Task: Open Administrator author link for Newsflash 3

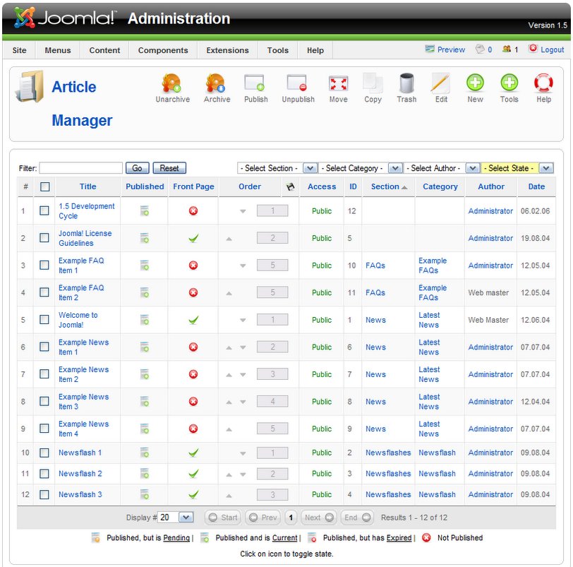Action: click(x=490, y=494)
